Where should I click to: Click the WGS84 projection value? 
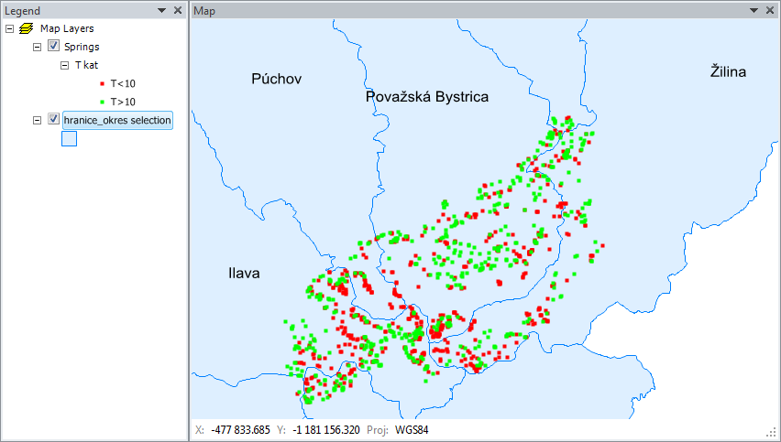pyautogui.click(x=412, y=430)
